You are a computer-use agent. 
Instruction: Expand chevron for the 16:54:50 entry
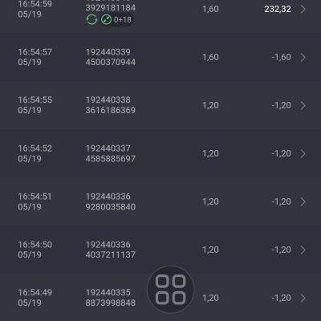[x=303, y=250]
